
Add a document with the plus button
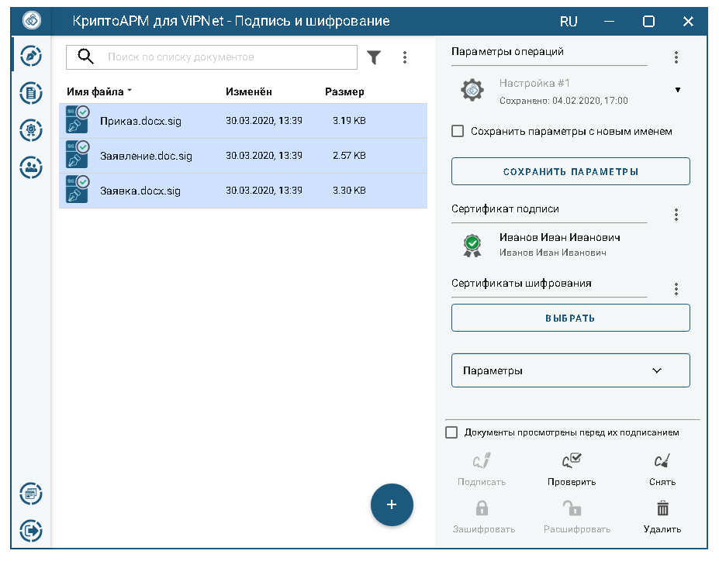pos(392,504)
